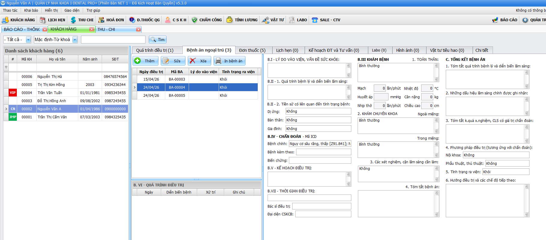This screenshot has width=546, height=240.
Task: Open THU CHI dollar icon in toolbar
Action: coord(73,20)
